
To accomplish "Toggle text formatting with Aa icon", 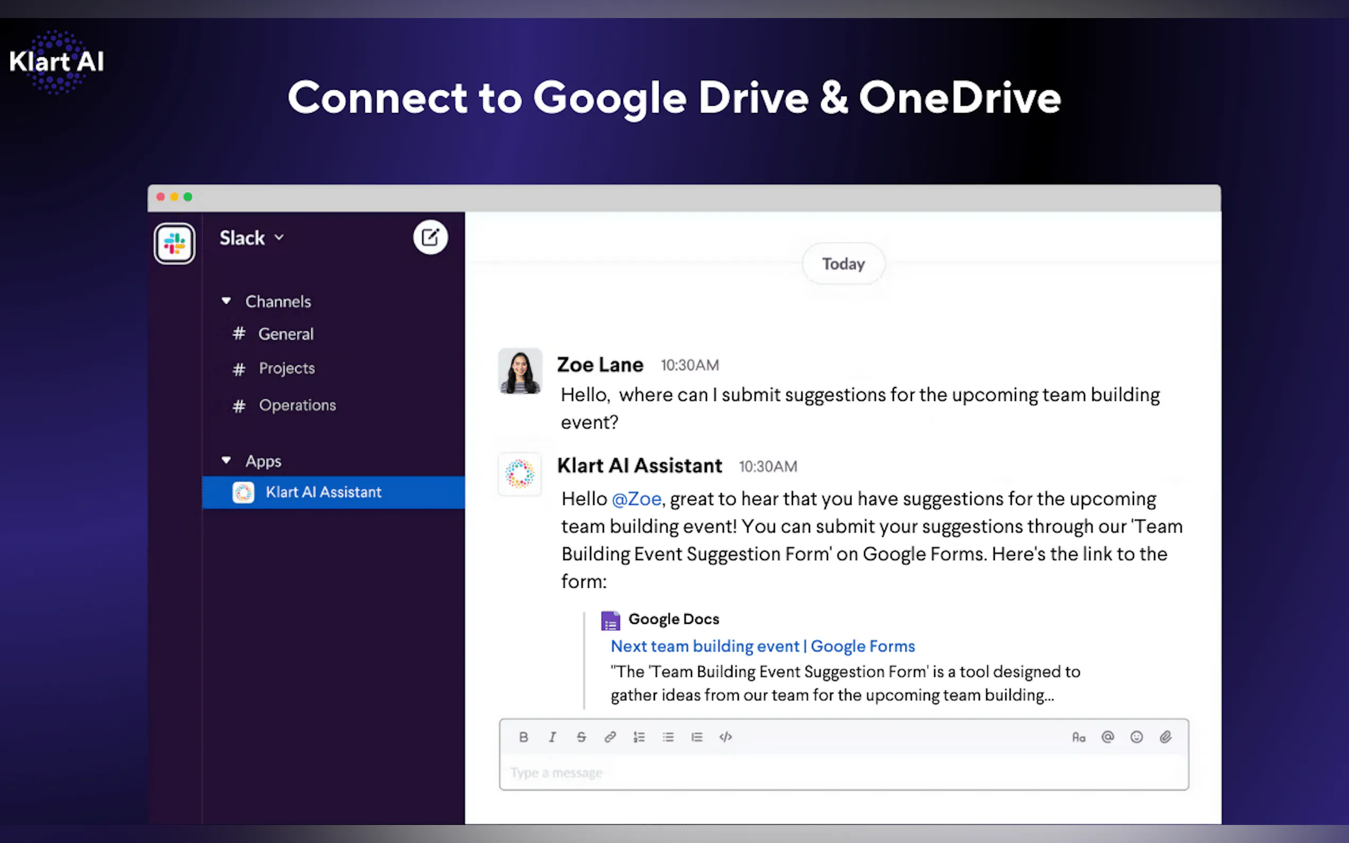I will [1079, 737].
